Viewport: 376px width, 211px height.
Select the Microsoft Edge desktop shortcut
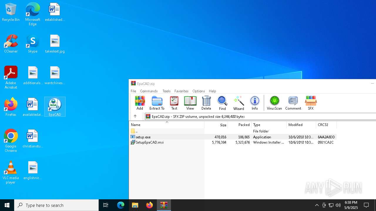coord(33,14)
